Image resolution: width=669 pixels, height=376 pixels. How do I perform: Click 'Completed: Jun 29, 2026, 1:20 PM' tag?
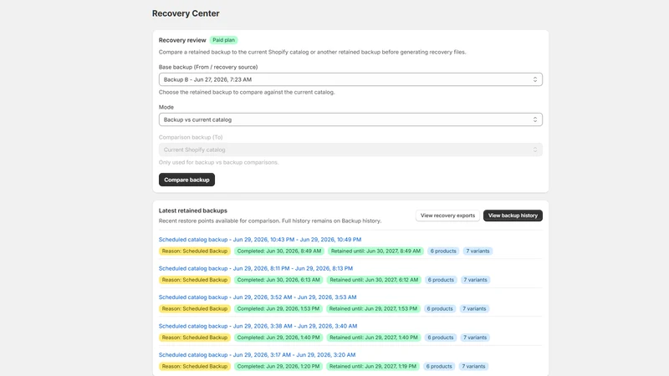click(278, 366)
